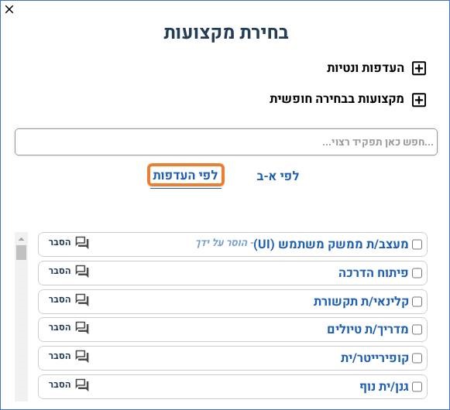Check the פיתוח הדרכה checkbox
Viewport: 450px width, 410px height.
[417, 273]
